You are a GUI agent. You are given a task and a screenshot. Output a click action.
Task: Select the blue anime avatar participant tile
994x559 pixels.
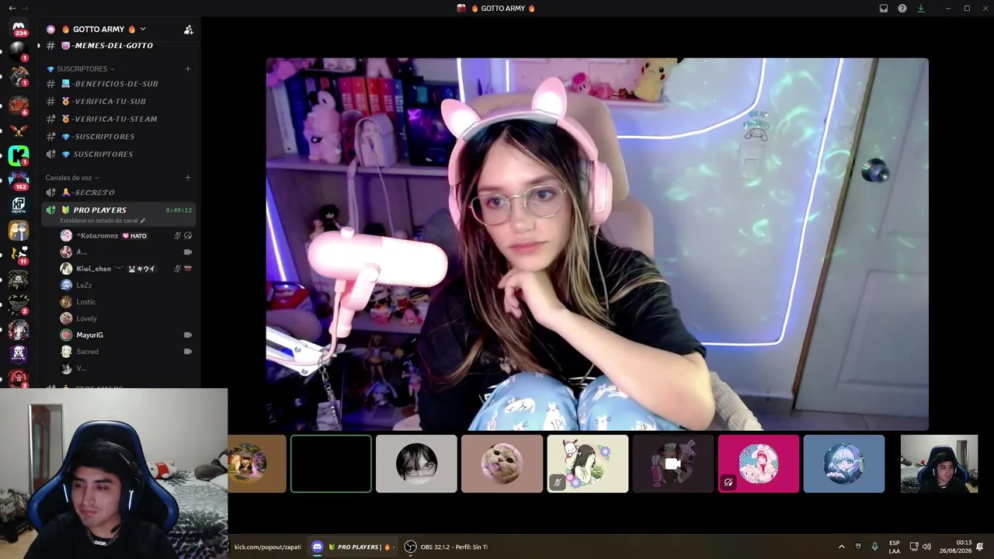pyautogui.click(x=844, y=464)
